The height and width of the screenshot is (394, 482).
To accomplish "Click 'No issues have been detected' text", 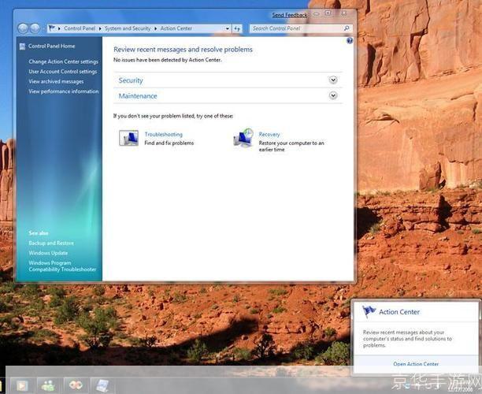I will (167, 60).
